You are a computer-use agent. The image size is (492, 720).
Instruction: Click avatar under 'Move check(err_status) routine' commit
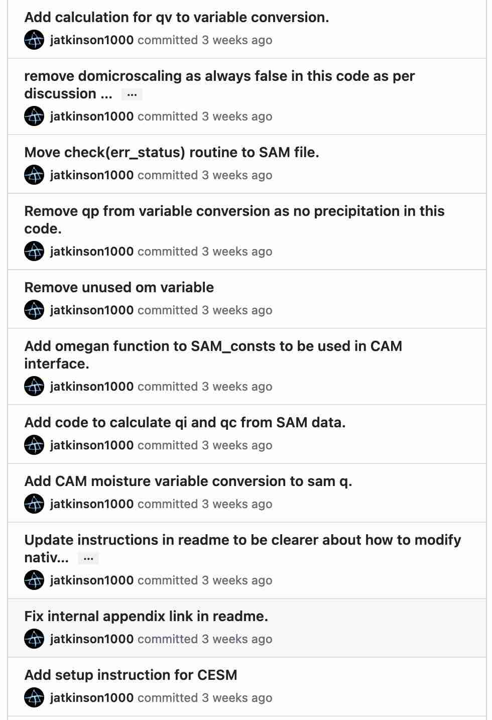point(34,175)
